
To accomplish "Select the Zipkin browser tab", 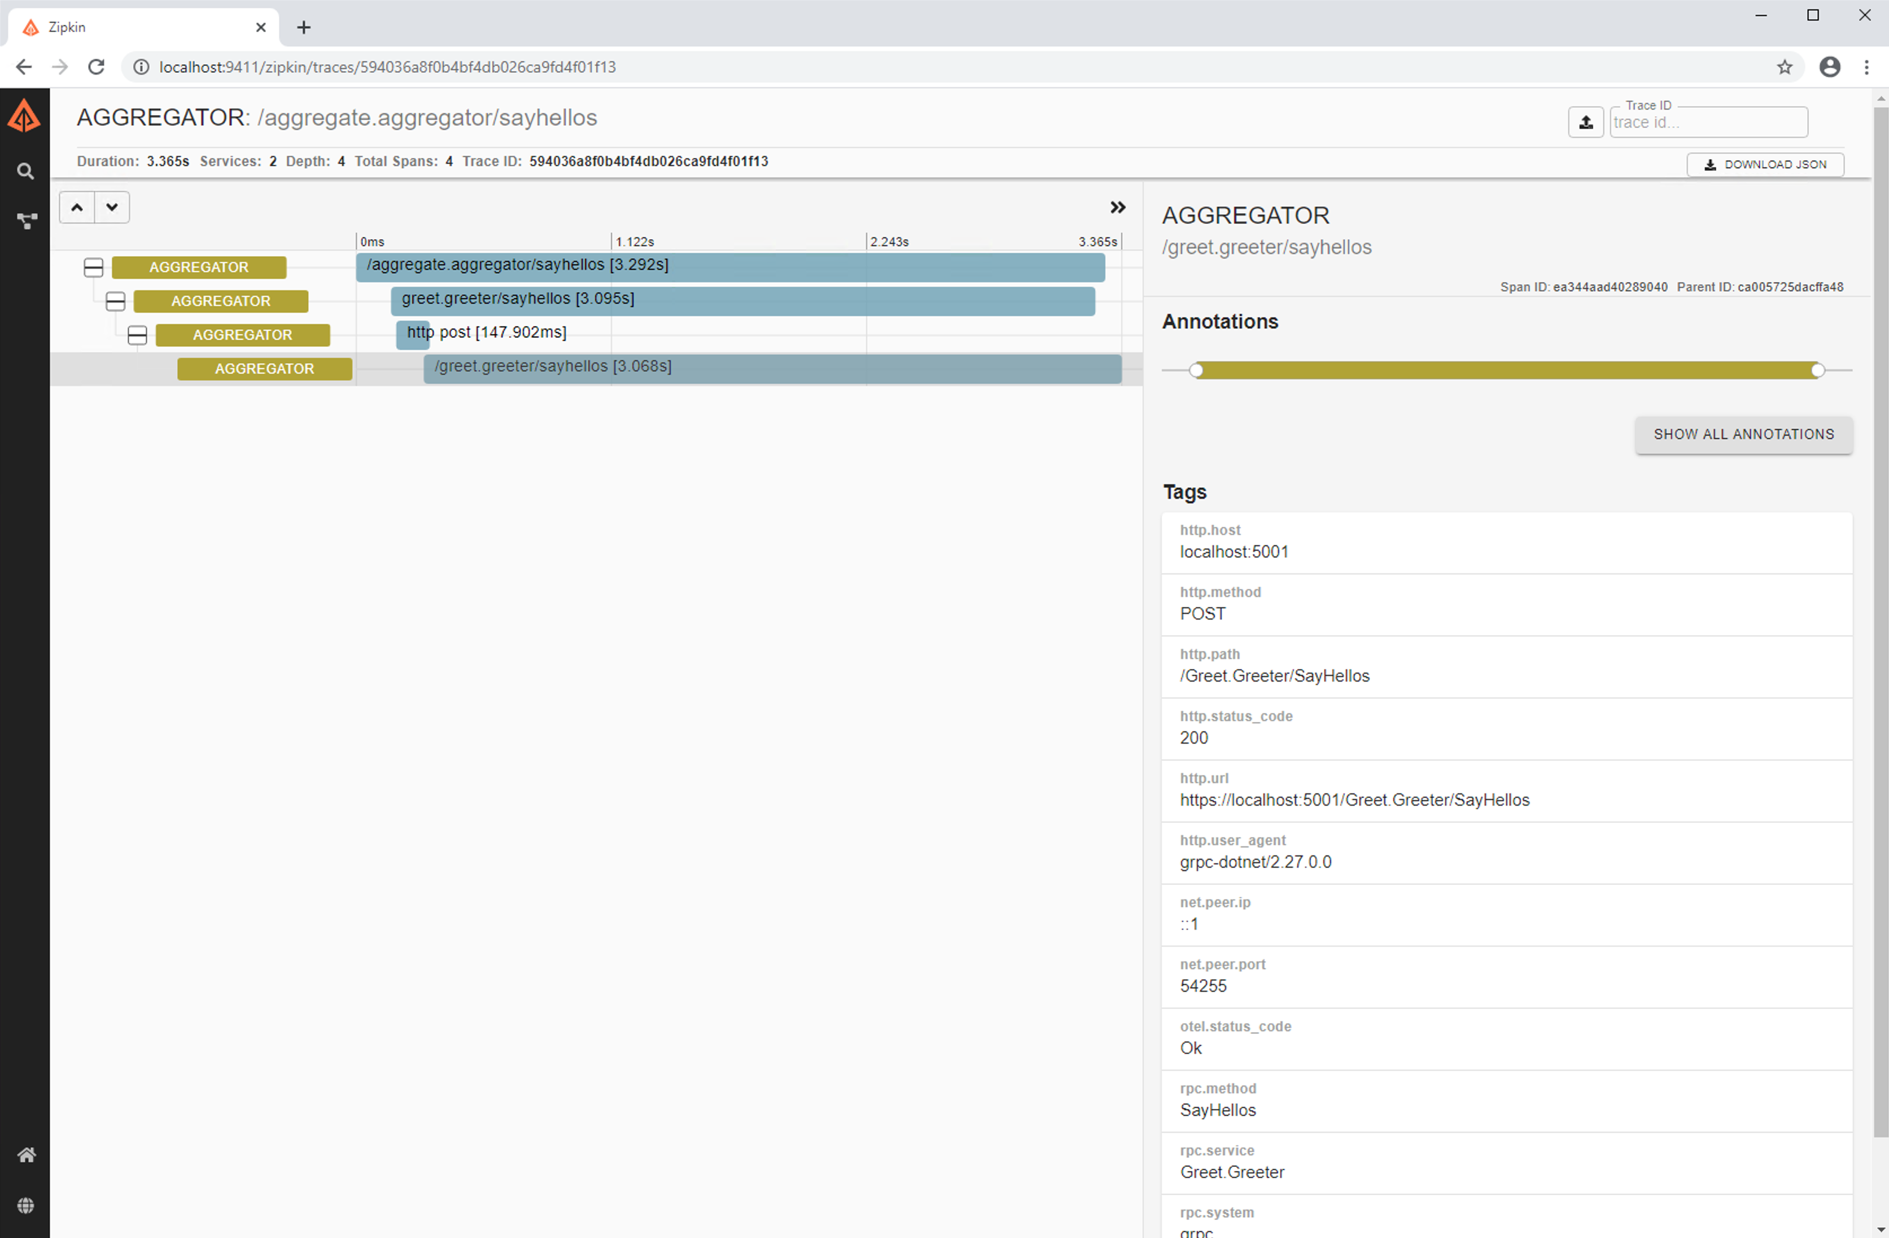I will tap(143, 27).
